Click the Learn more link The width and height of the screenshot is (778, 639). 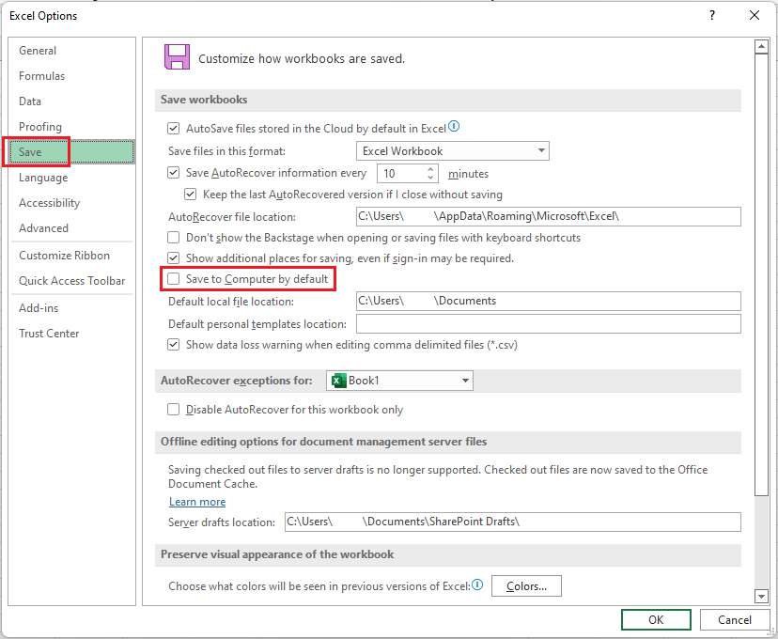point(196,502)
